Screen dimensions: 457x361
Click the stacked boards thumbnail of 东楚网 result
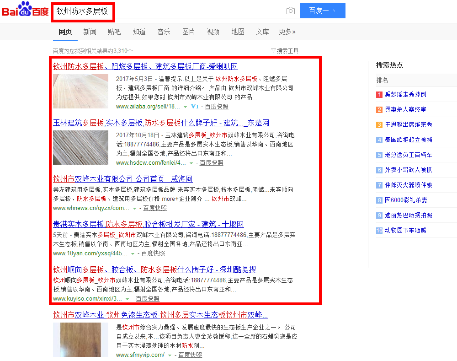click(x=81, y=148)
